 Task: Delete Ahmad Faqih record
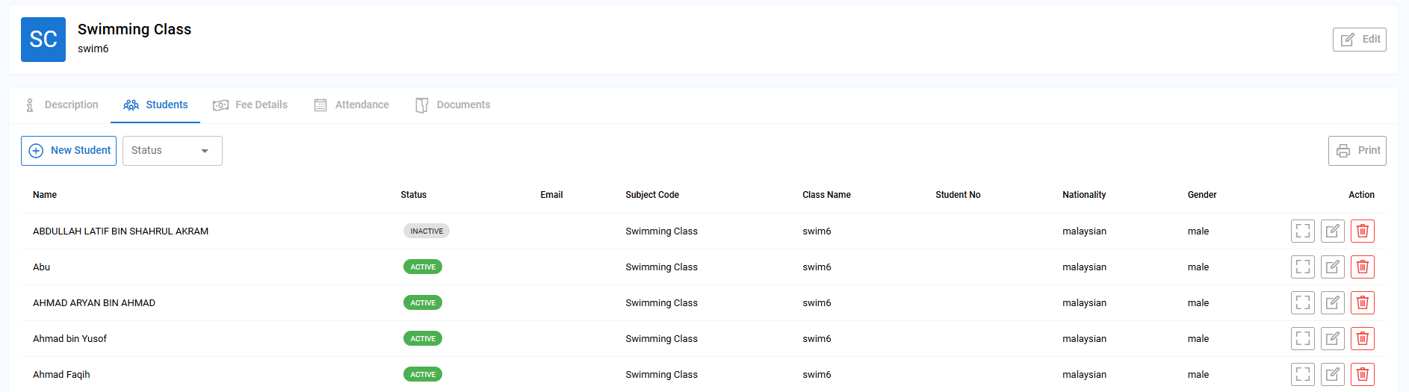pos(1362,374)
